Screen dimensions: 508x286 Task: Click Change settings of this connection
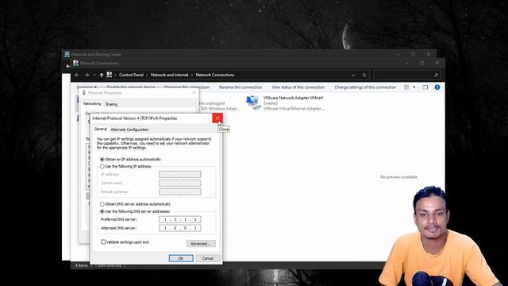(x=365, y=87)
